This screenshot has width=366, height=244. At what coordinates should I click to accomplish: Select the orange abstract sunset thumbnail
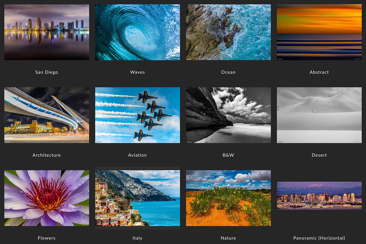pos(319,32)
